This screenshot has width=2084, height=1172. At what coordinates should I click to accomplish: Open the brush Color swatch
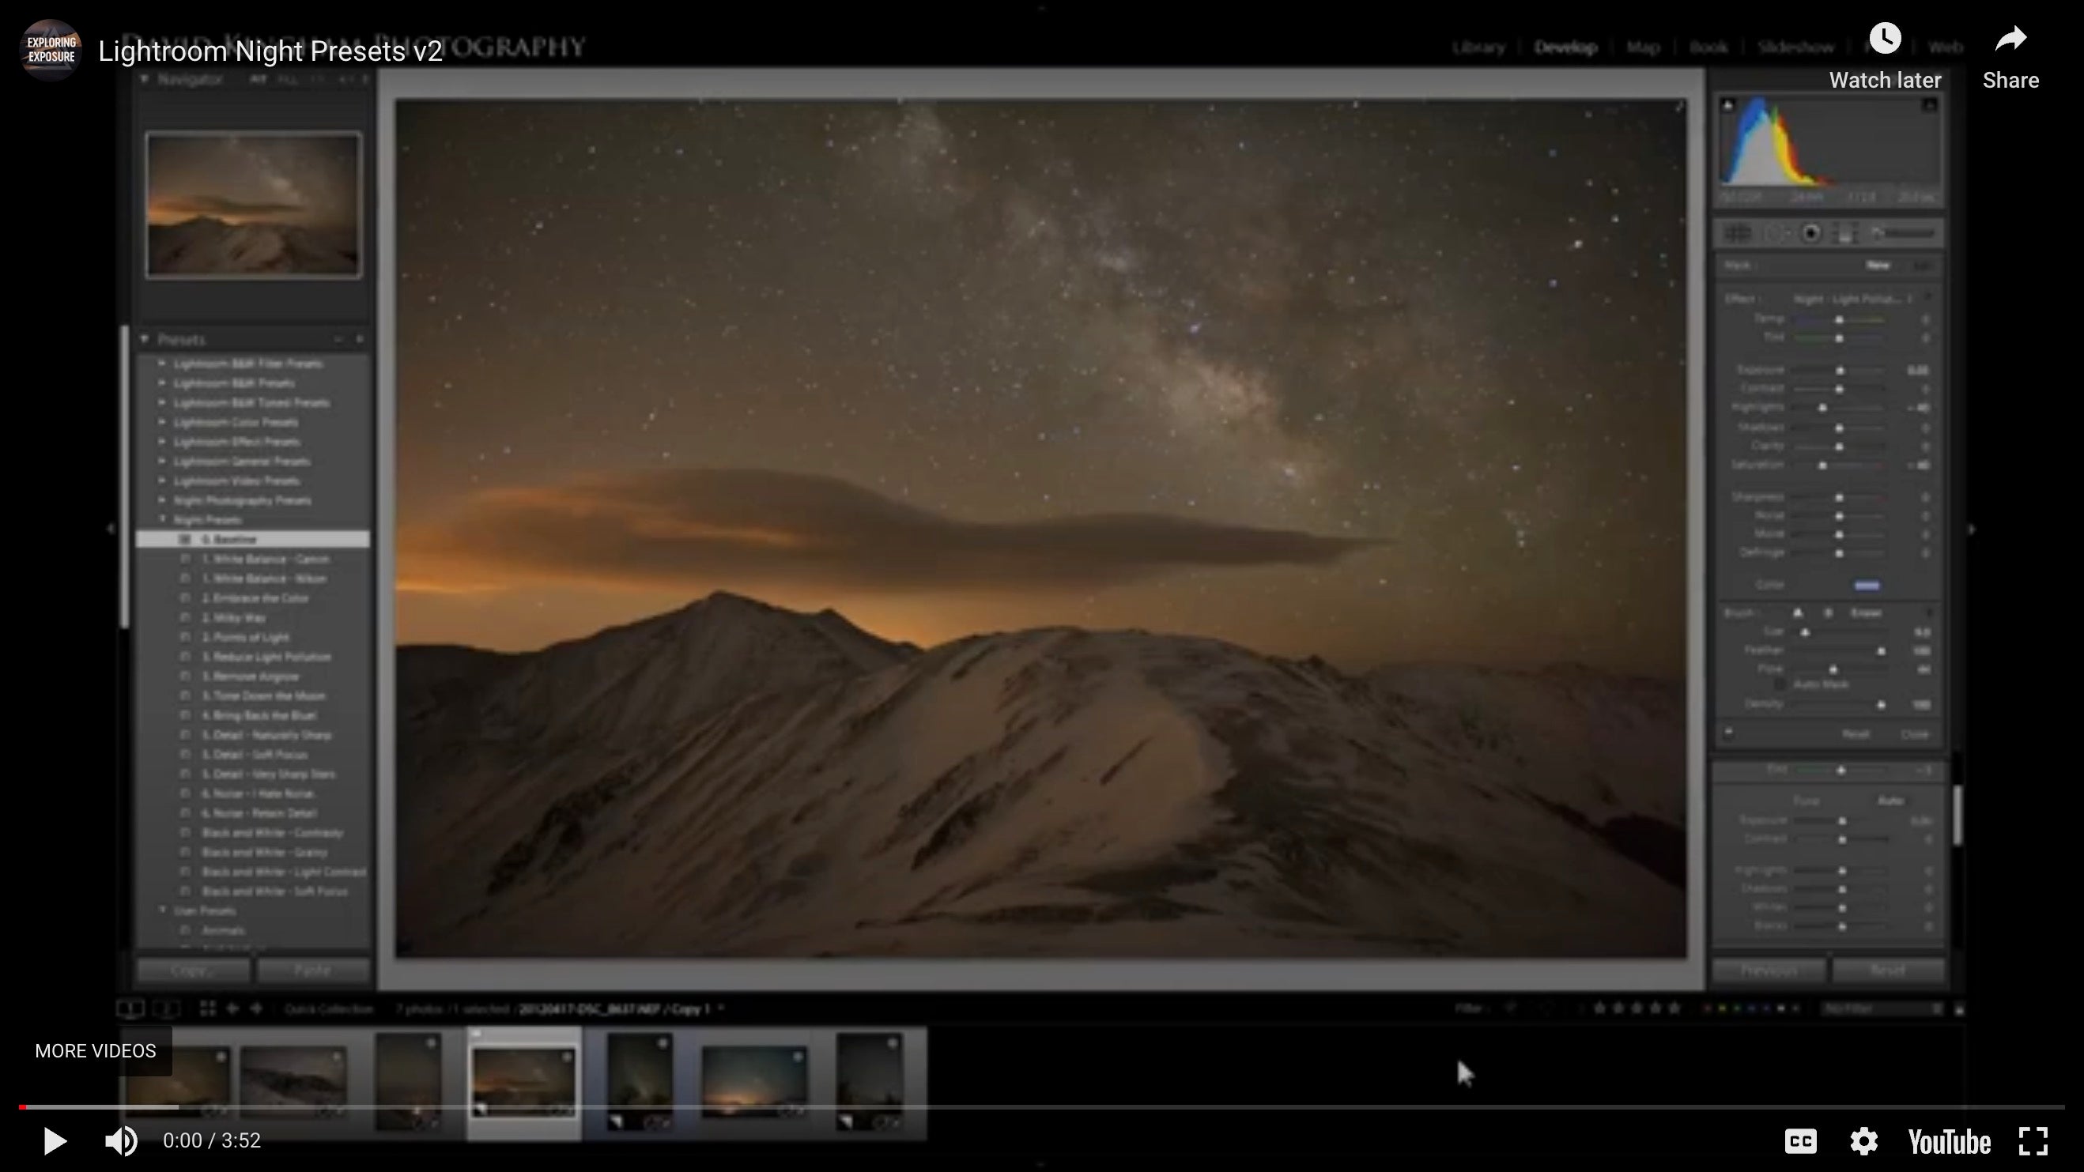coord(1867,585)
